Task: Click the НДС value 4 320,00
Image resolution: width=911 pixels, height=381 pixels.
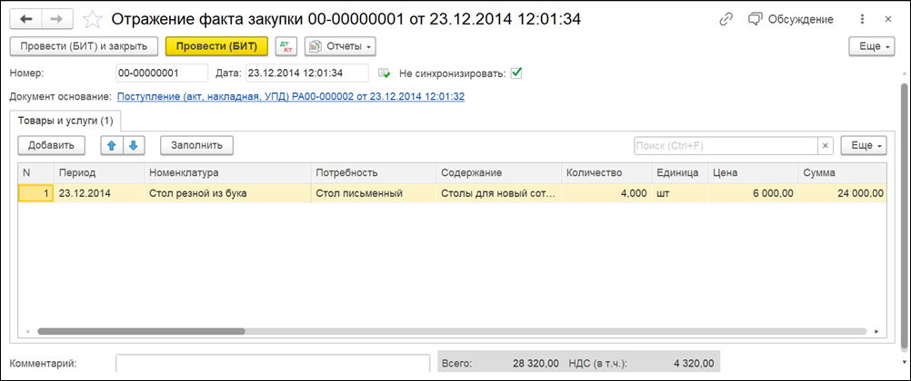Action: 694,364
